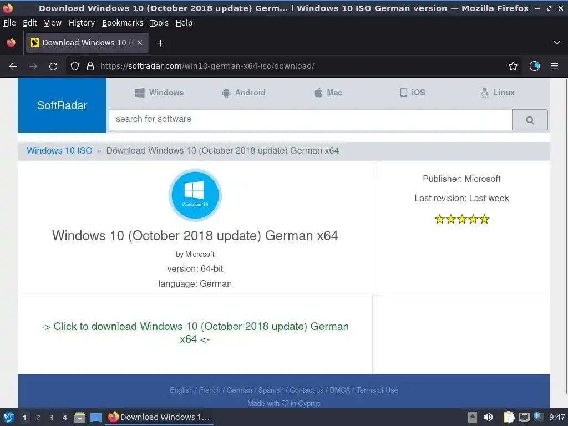
Task: Open tracking protection shield icon
Action: (75, 67)
